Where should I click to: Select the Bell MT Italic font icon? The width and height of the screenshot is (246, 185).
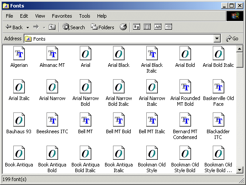[152, 119]
